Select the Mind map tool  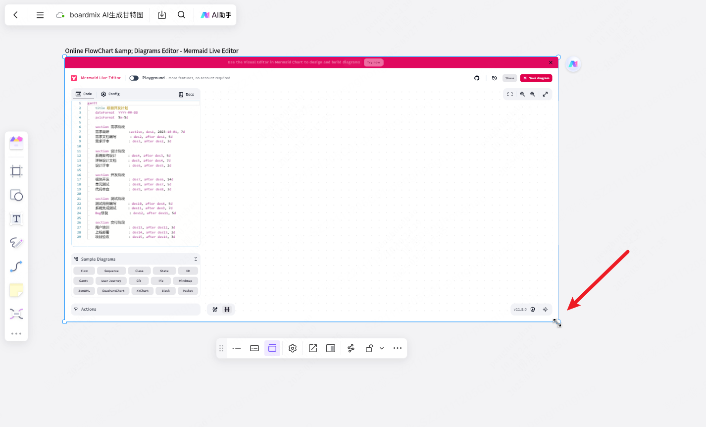tap(16, 314)
